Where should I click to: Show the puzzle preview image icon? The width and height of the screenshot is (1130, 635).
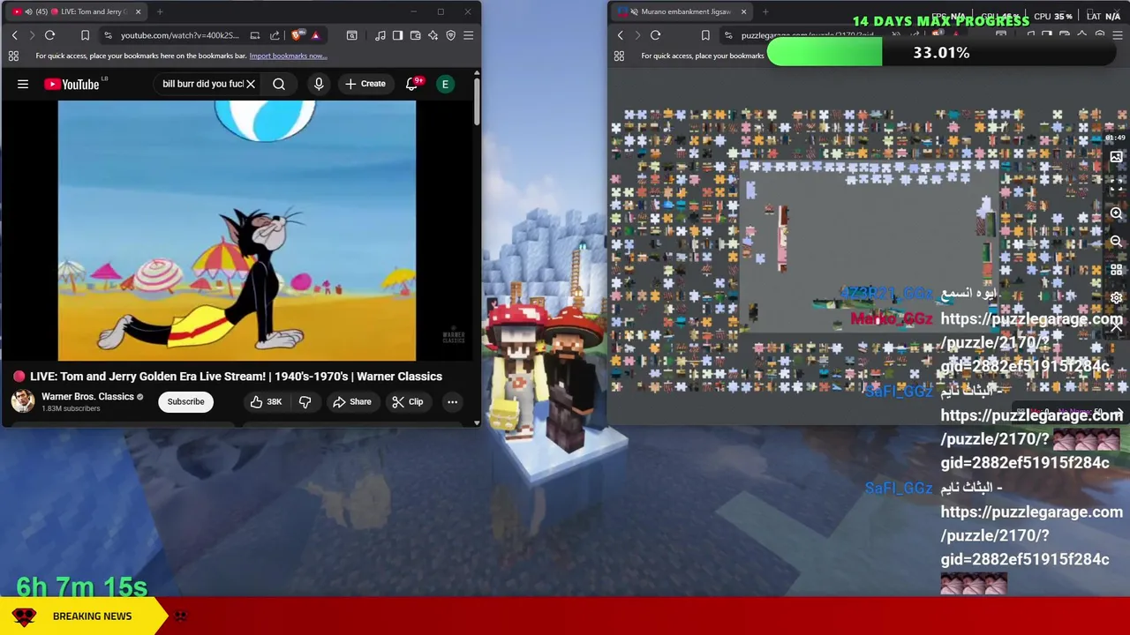(1116, 157)
